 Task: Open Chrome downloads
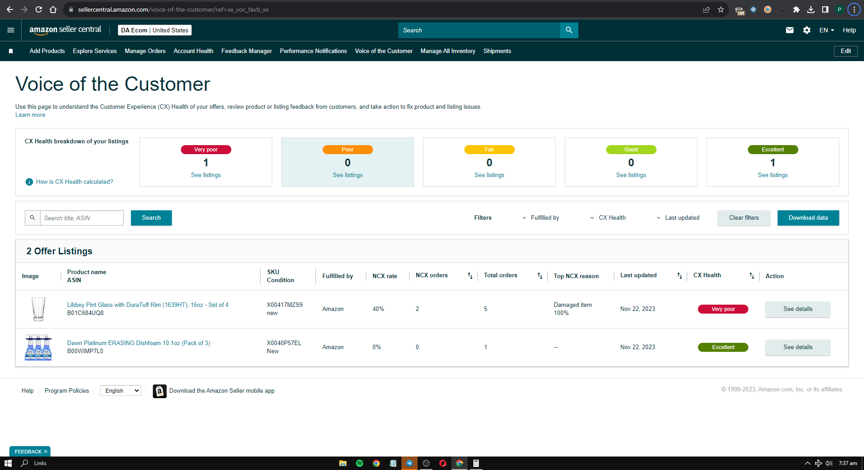[811, 9]
